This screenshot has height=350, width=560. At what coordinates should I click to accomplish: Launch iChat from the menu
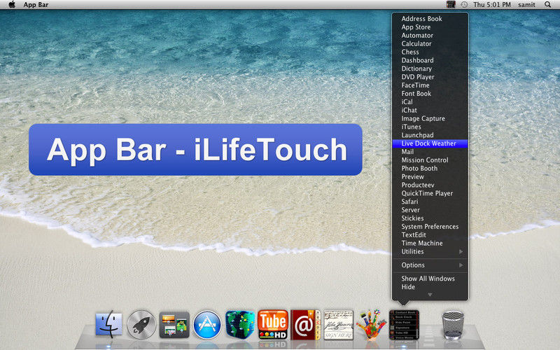pos(430,110)
